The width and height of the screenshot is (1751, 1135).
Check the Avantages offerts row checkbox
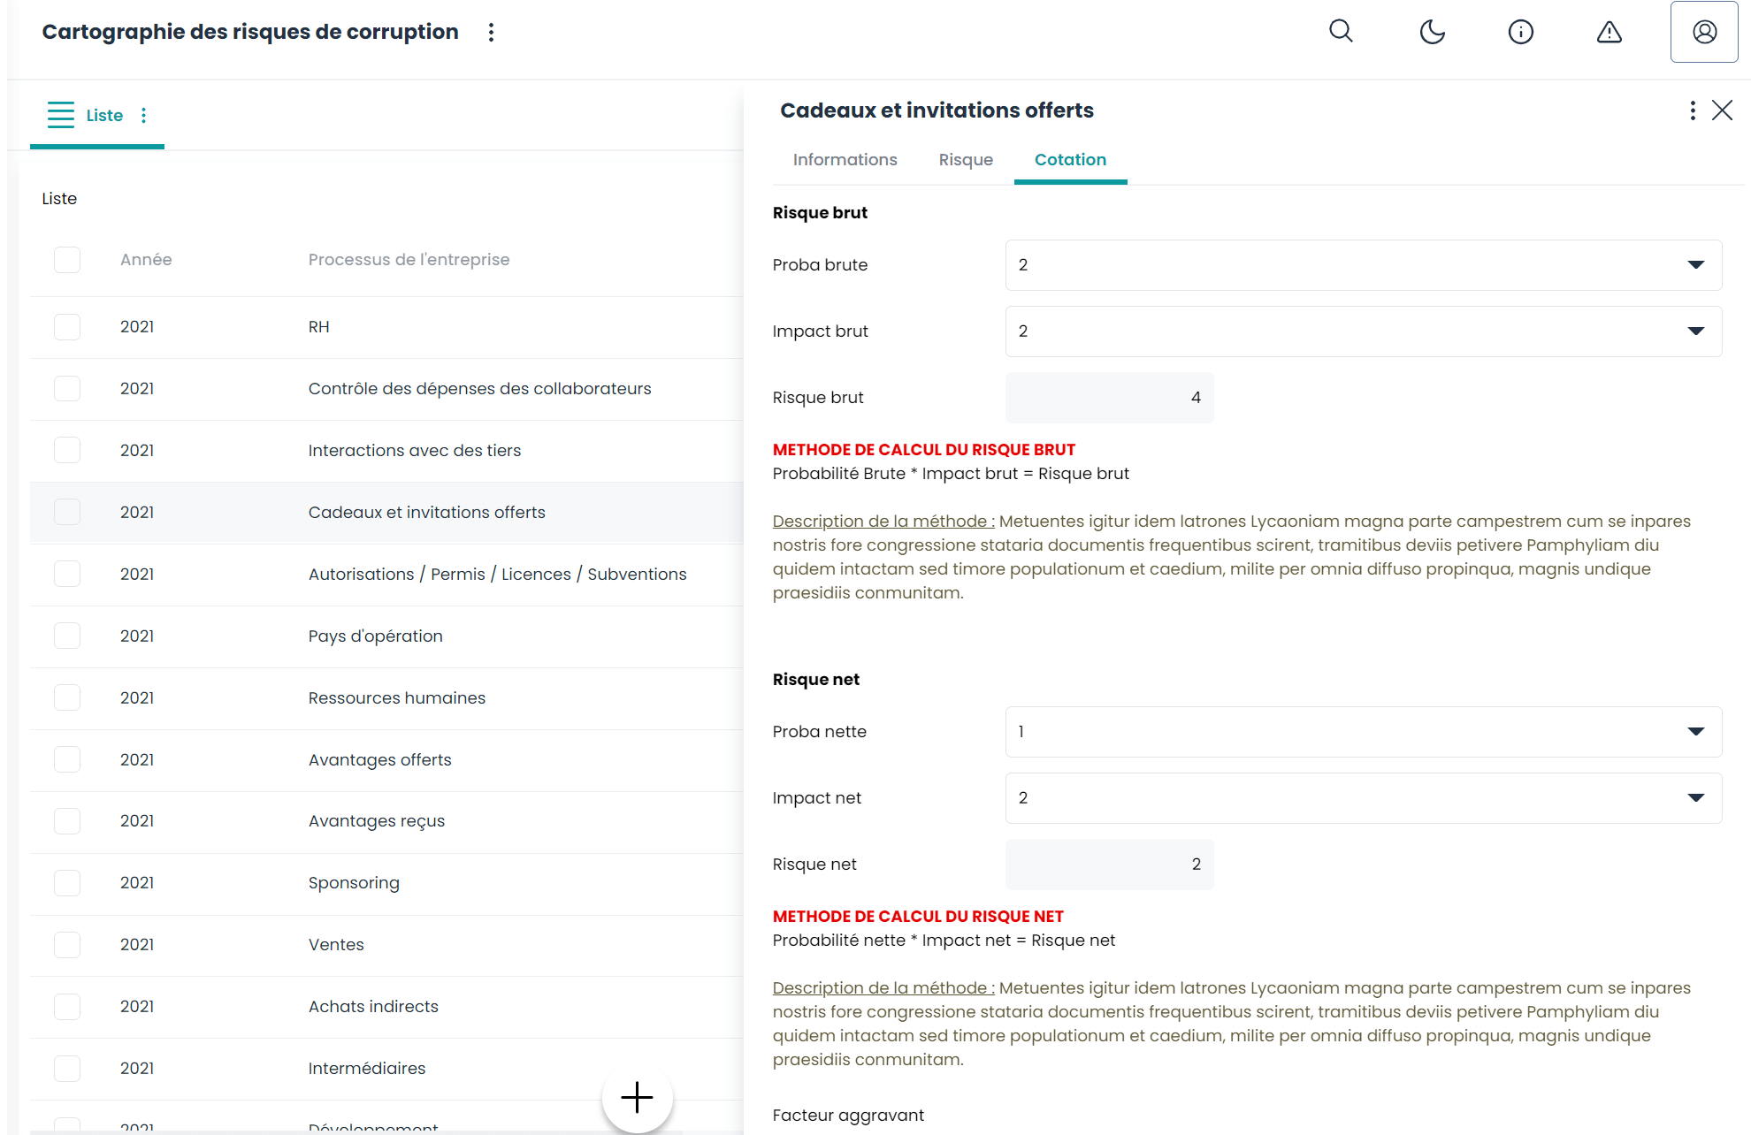tap(67, 760)
